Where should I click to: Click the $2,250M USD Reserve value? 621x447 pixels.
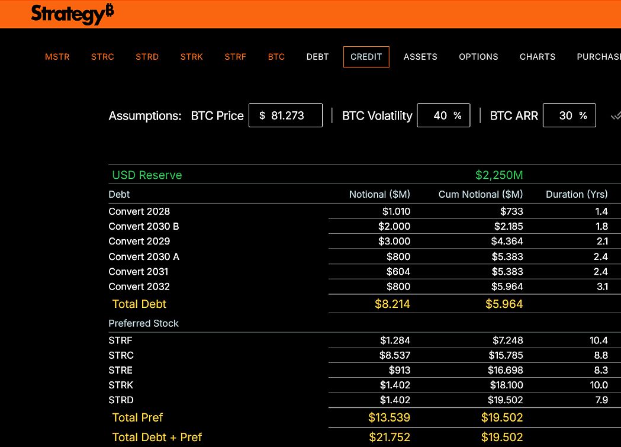[499, 175]
